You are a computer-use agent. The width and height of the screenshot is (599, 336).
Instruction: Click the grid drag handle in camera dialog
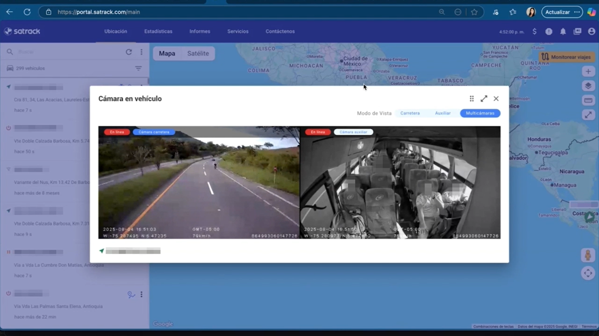[x=471, y=99]
